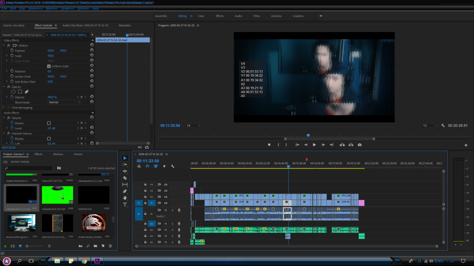Image resolution: width=474 pixels, height=266 pixels.
Task: Reset the Position parameter
Action: (92, 50)
